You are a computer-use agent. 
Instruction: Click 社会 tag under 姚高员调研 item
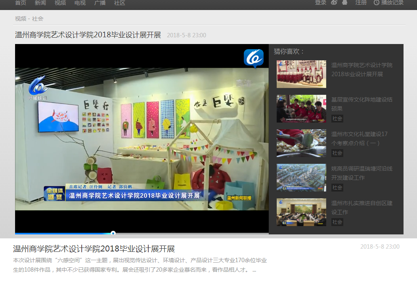point(337,188)
